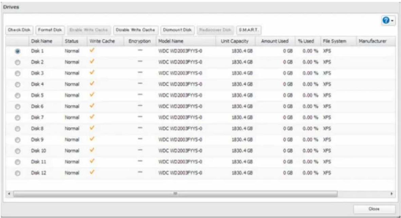Click the scrollbar right arrow
The width and height of the screenshot is (401, 218).
(x=392, y=194)
